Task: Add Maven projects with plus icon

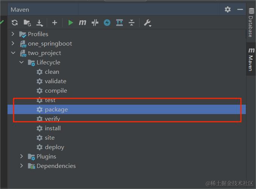Action: click(x=55, y=23)
